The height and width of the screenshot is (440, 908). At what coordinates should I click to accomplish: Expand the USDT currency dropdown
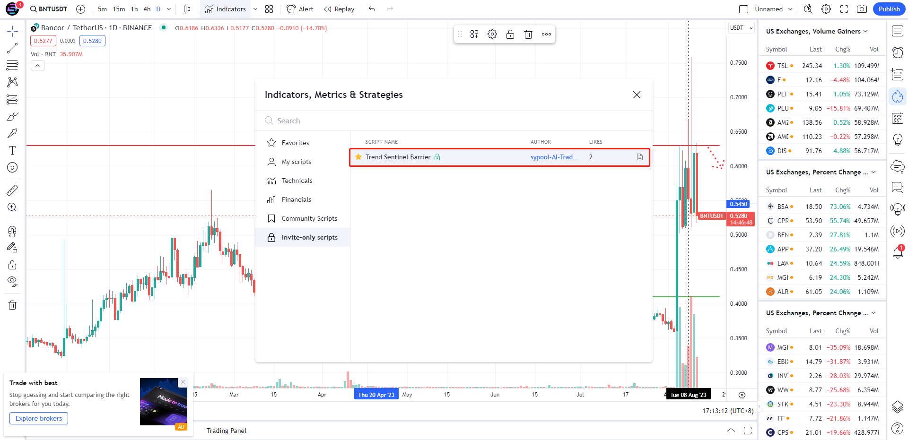click(x=741, y=28)
